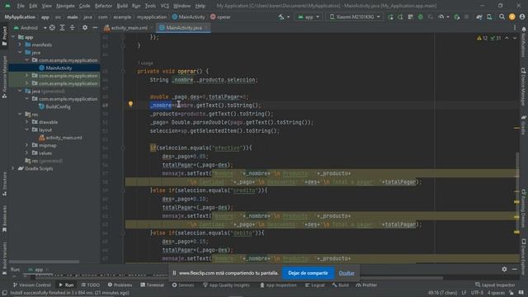Click the Make Project hammer icon
The width and height of the screenshot is (528, 297).
(281, 16)
